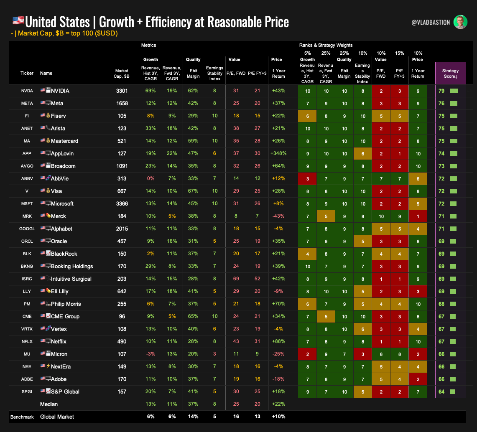
Task: Click Merck's -43% one-year return
Action: coord(278,216)
